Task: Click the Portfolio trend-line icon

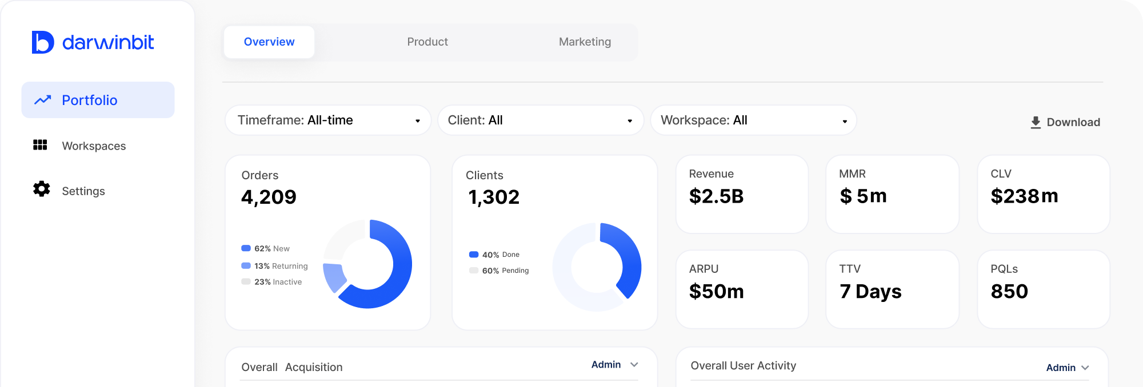Action: (43, 100)
